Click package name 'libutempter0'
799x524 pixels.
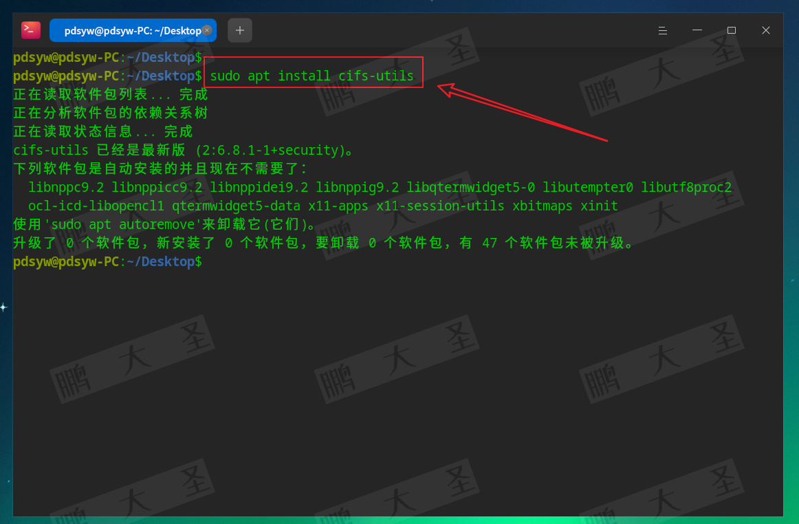[x=587, y=187]
